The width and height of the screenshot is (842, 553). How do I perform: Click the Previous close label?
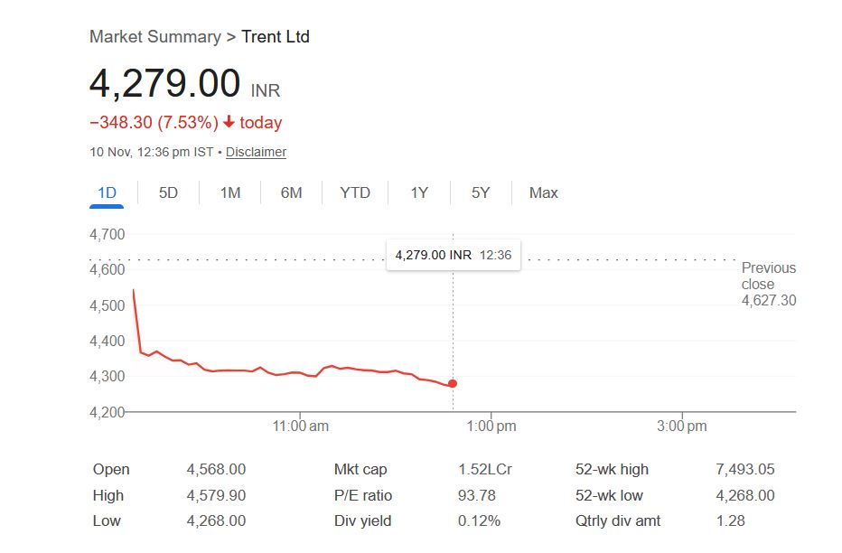[769, 276]
